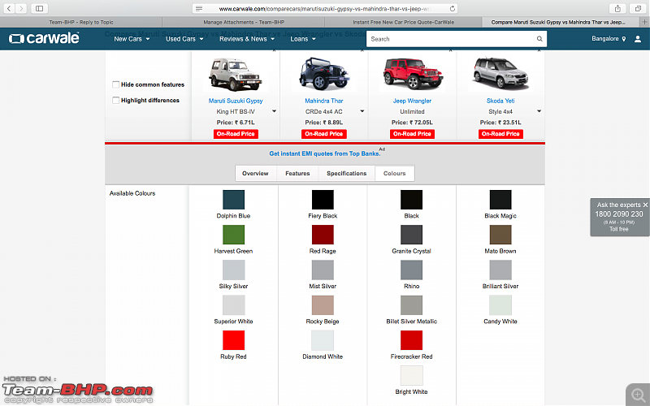Add a new tab with plus icon
Viewport: 650px width, 406px height.
click(x=644, y=22)
